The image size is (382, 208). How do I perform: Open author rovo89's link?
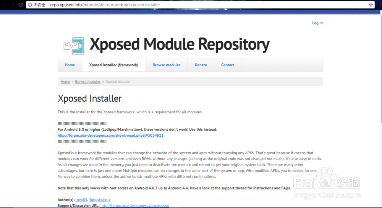point(81,200)
